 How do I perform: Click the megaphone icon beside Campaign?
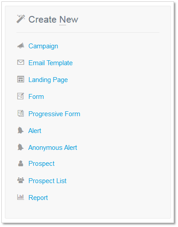pos(21,46)
